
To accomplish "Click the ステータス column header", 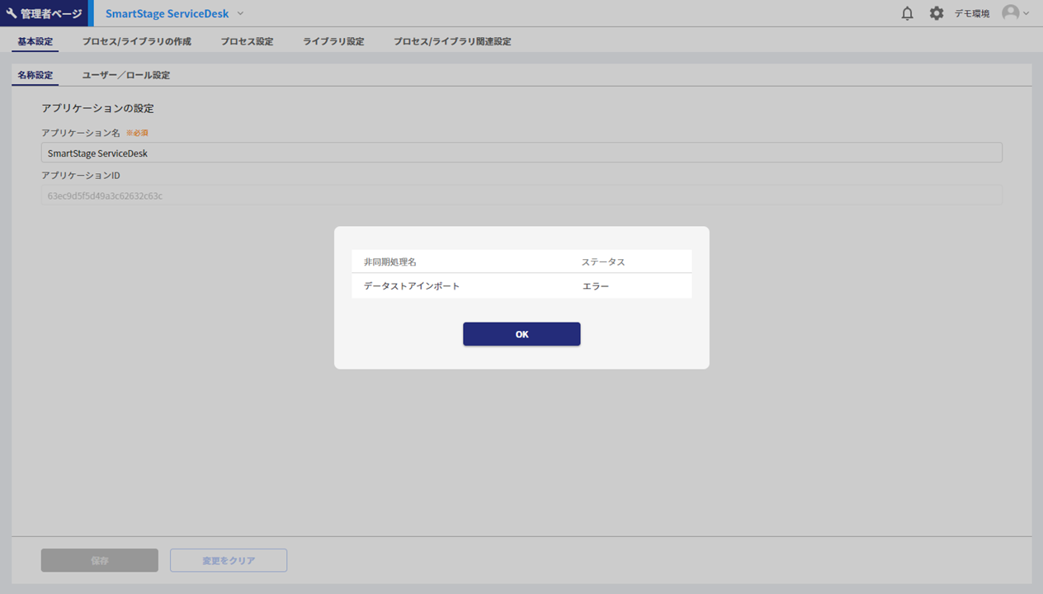I will coord(602,262).
